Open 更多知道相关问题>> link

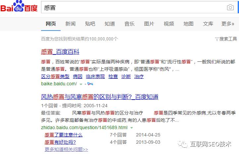click(x=66, y=149)
